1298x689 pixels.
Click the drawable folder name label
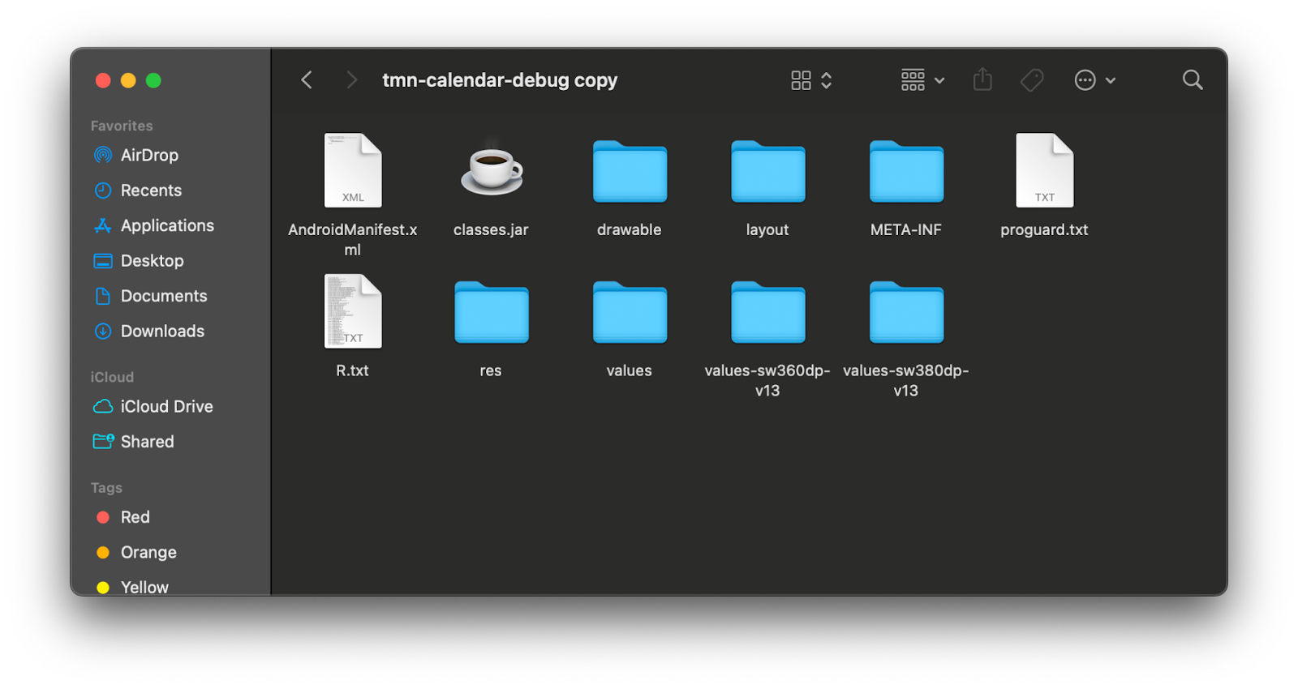(x=630, y=230)
